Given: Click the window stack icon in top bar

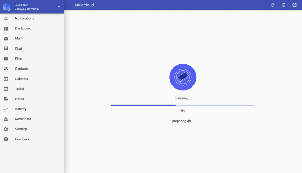Looking at the screenshot, I should coord(284,5).
